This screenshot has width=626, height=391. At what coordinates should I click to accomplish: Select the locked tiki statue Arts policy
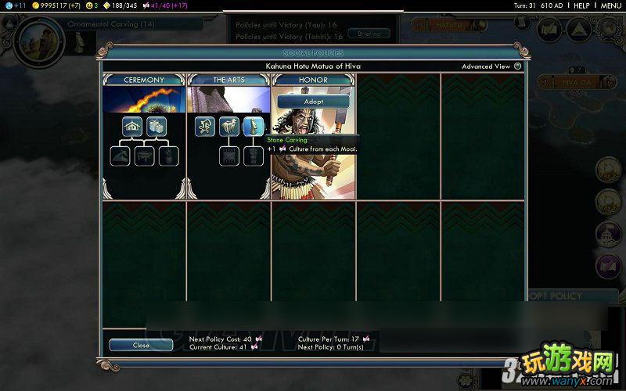pos(254,156)
